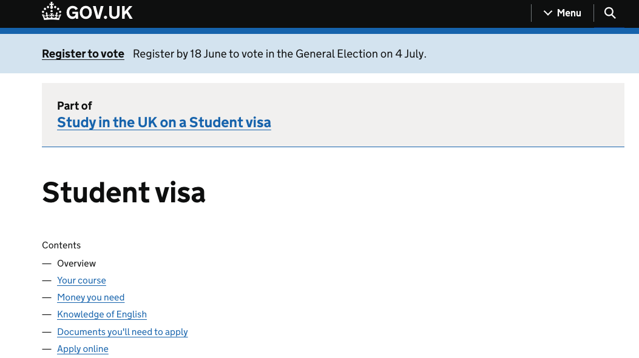Image resolution: width=639 pixels, height=358 pixels.
Task: Open Study in the UK on a Student visa
Action: pyautogui.click(x=164, y=122)
